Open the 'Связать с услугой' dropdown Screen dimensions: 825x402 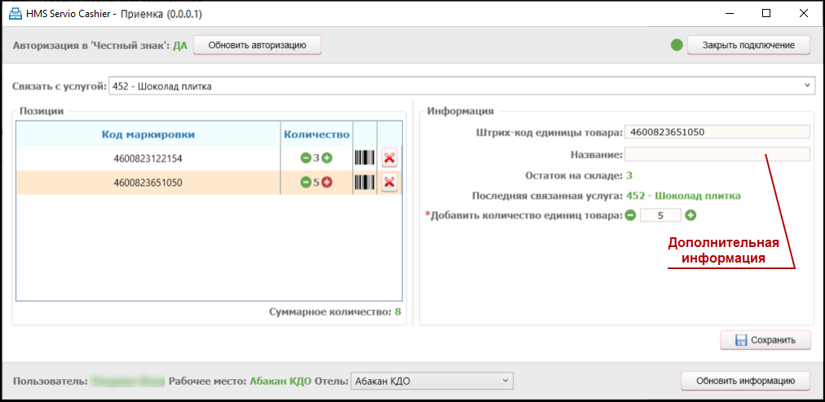pos(807,85)
